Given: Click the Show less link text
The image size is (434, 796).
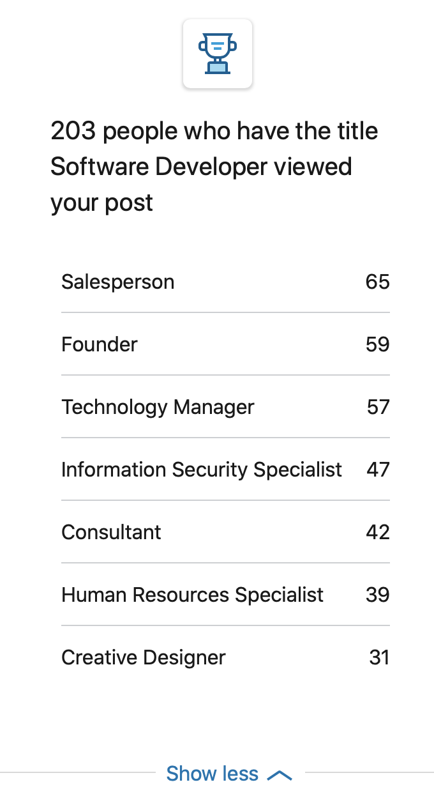Looking at the screenshot, I should (x=213, y=774).
